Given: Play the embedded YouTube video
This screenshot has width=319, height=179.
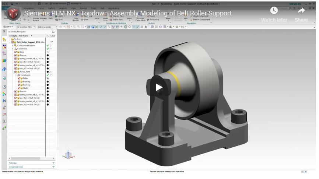Looking at the screenshot, I should (x=159, y=87).
